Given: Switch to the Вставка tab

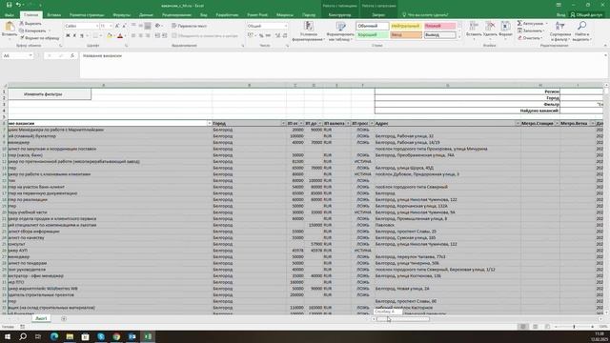Looking at the screenshot, I should 54,15.
